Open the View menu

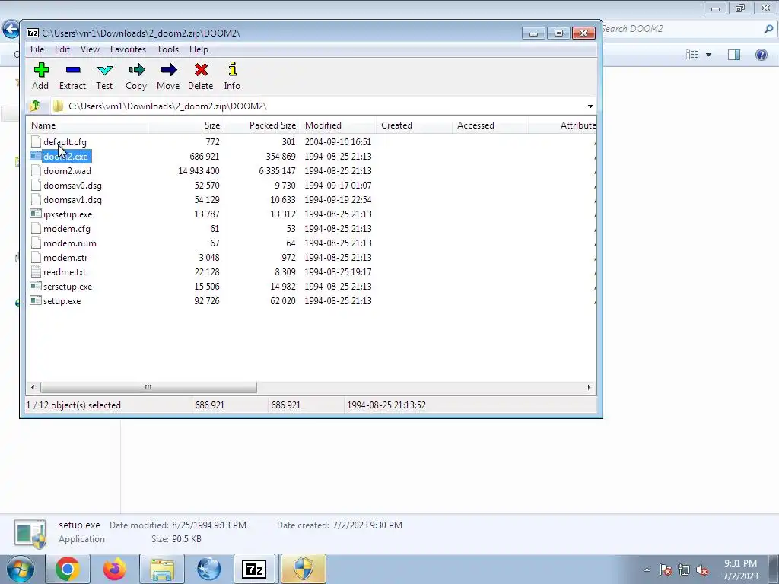pyautogui.click(x=90, y=49)
